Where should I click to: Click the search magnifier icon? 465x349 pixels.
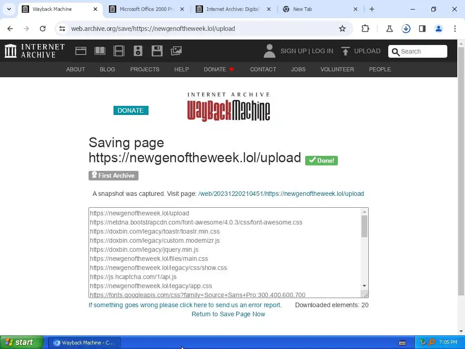click(x=396, y=52)
